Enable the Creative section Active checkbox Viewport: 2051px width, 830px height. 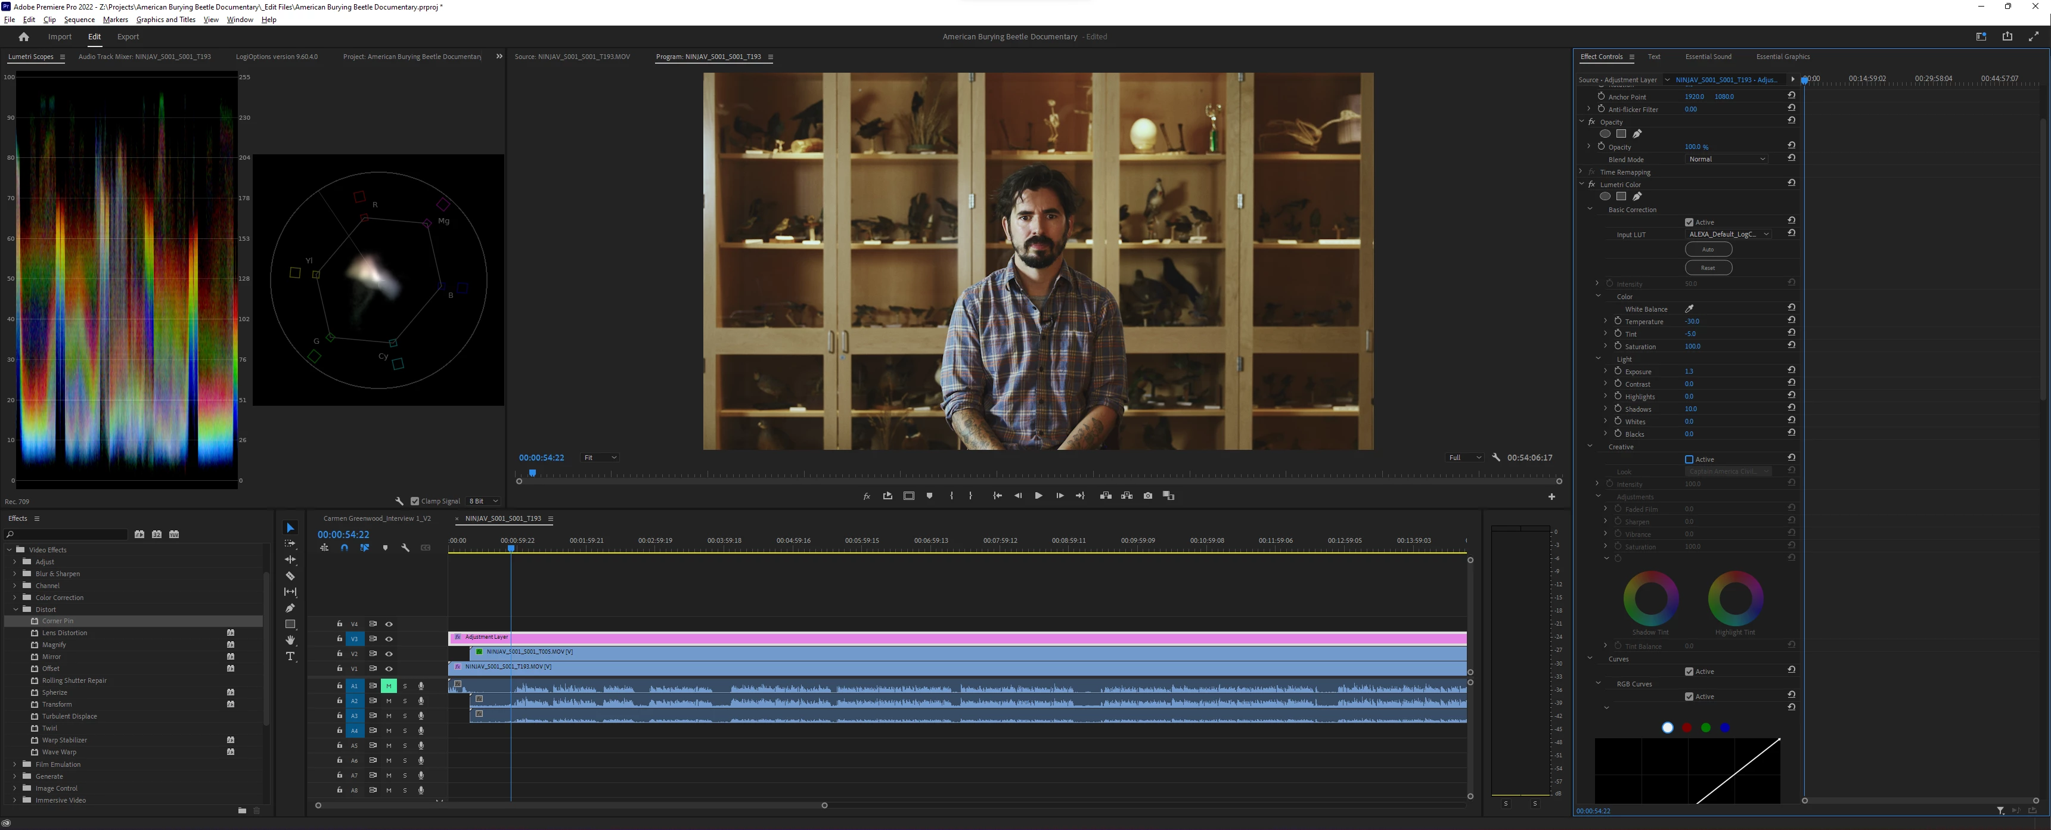point(1689,459)
